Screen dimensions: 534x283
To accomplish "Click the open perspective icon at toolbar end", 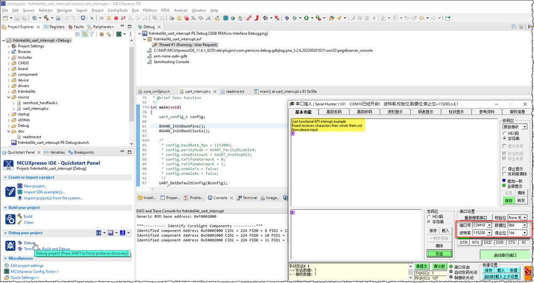I will click(447, 18).
